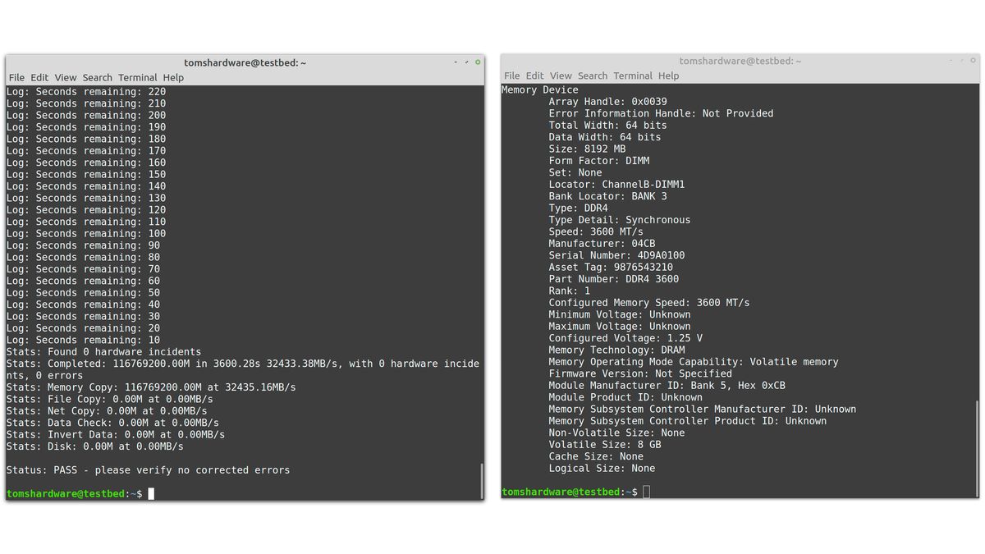Close the right Memory Device terminal window

tap(974, 61)
